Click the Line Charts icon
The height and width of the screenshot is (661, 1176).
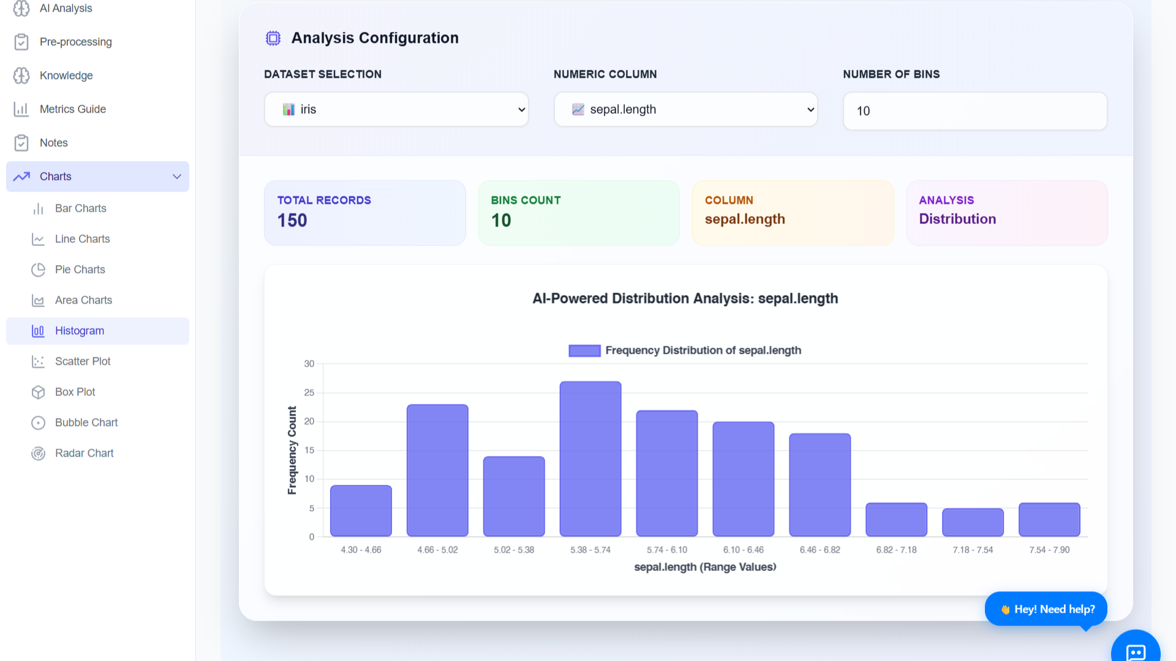coord(38,239)
